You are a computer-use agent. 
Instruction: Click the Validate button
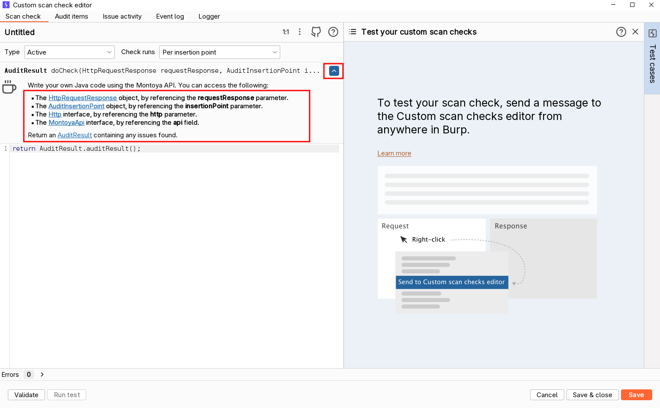pyautogui.click(x=26, y=395)
